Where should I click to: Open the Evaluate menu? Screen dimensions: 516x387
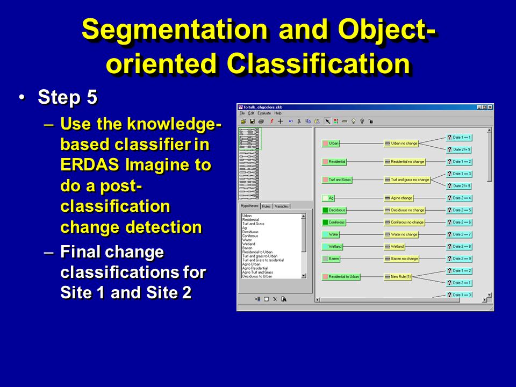coord(264,113)
